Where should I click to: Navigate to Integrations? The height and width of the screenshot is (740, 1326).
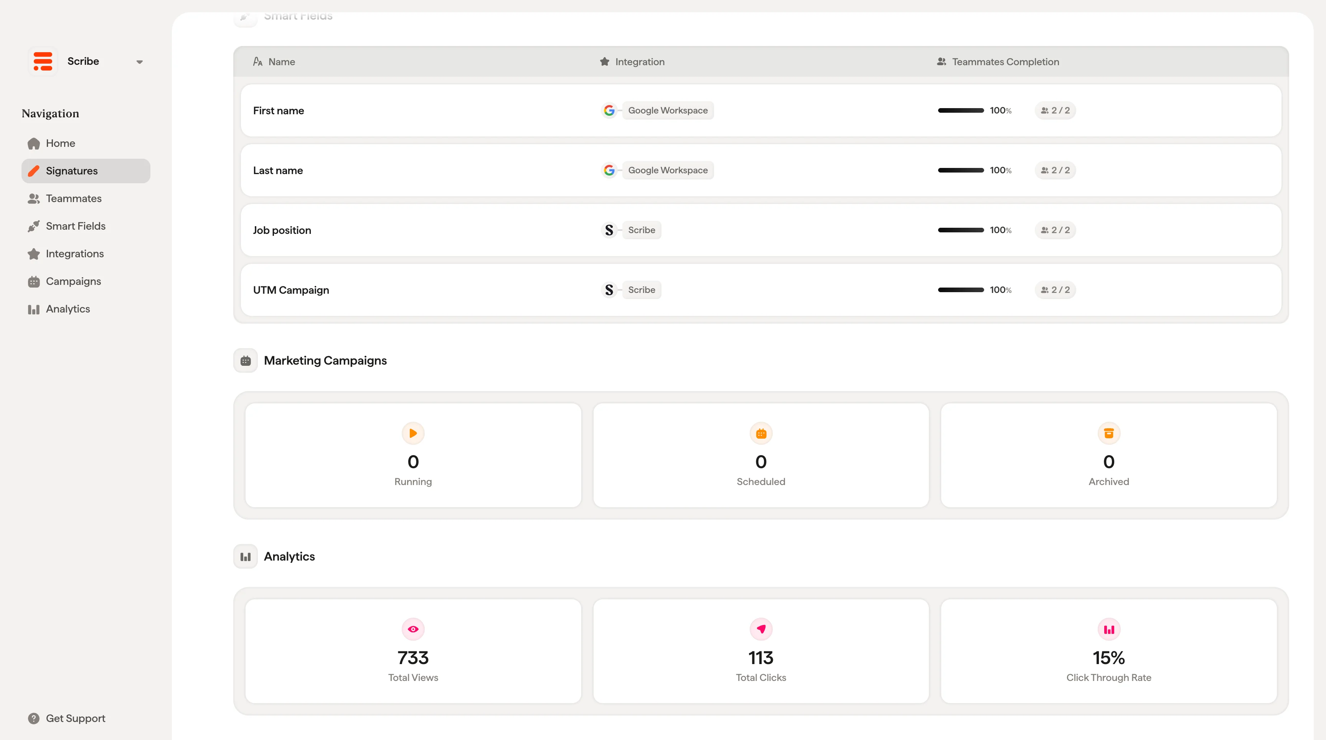click(x=86, y=253)
